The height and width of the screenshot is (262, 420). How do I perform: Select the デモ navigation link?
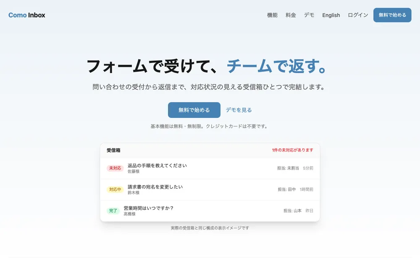[309, 15]
